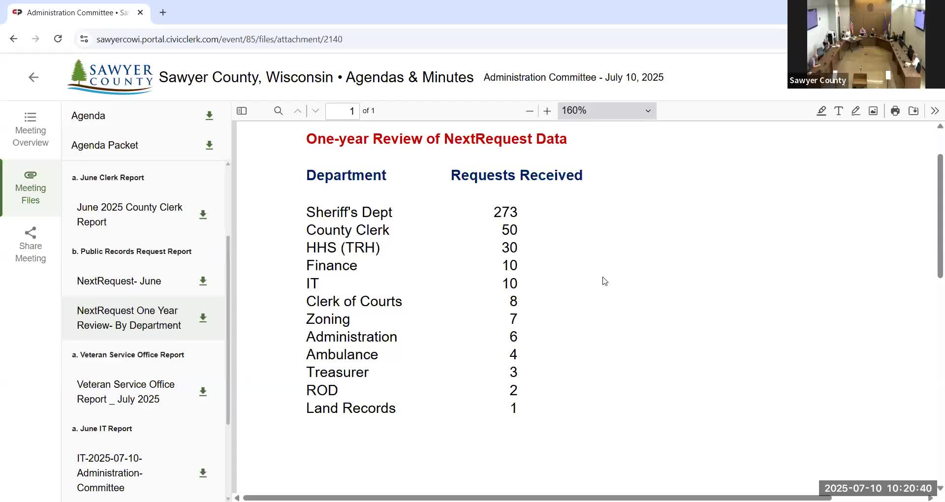This screenshot has height=502, width=945.
Task: Select the add text tool
Action: [x=839, y=111]
